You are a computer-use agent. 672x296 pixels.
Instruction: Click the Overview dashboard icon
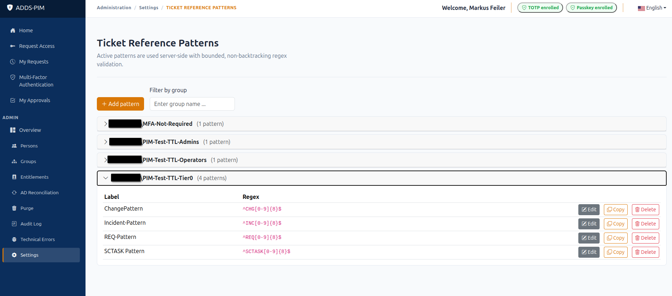13,130
